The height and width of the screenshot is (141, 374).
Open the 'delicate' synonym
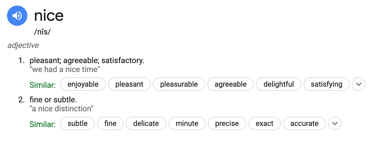146,123
